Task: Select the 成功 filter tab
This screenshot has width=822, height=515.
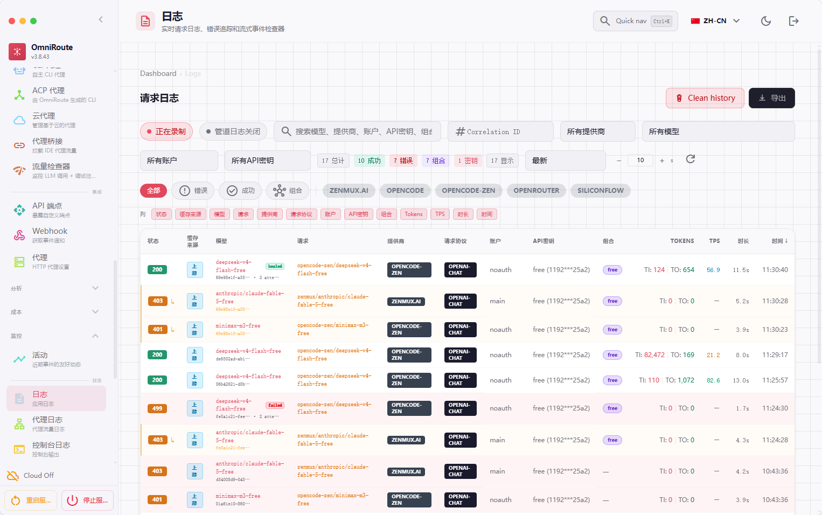Action: tap(241, 191)
